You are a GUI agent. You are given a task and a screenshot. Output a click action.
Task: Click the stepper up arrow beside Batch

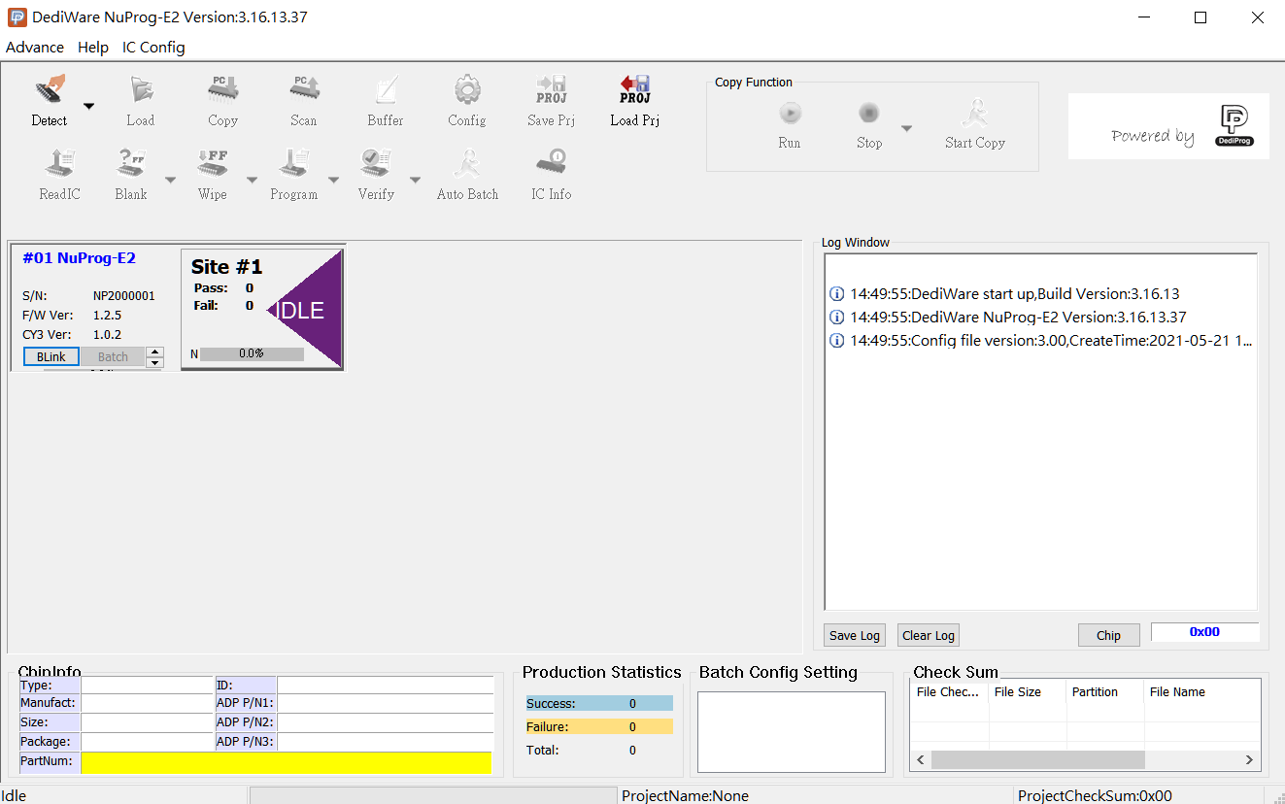154,352
